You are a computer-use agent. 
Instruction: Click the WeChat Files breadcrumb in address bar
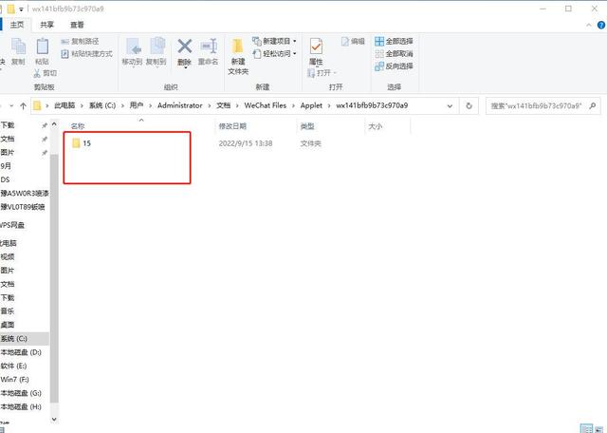click(x=272, y=105)
